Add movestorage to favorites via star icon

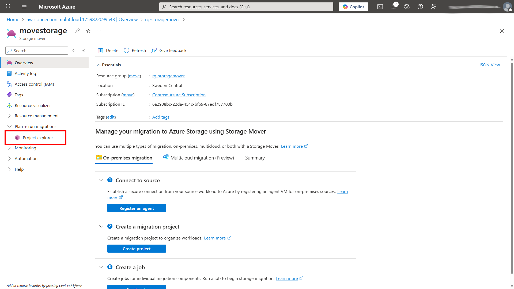(x=88, y=31)
